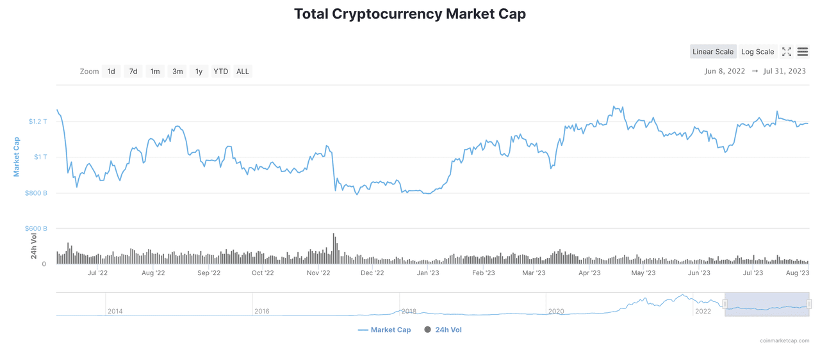Click the shaded navigator selection window
This screenshot has height=350, width=820.
click(x=767, y=304)
